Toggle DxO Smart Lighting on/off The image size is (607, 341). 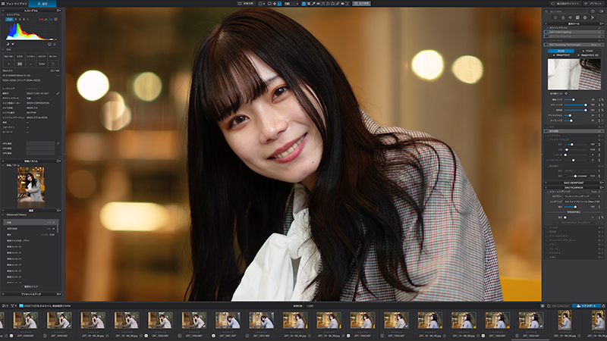tap(547, 32)
